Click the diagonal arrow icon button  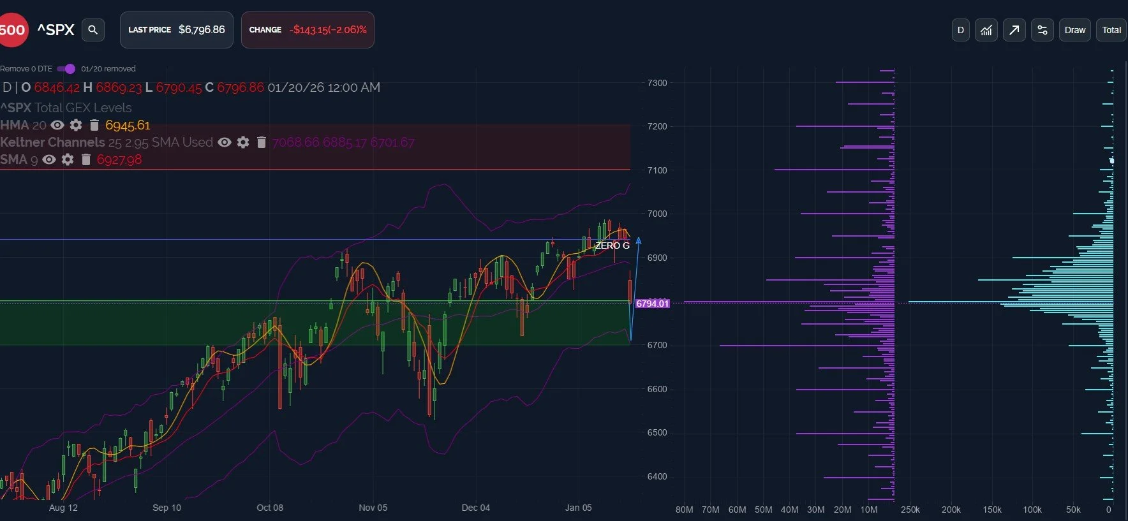tap(1014, 30)
